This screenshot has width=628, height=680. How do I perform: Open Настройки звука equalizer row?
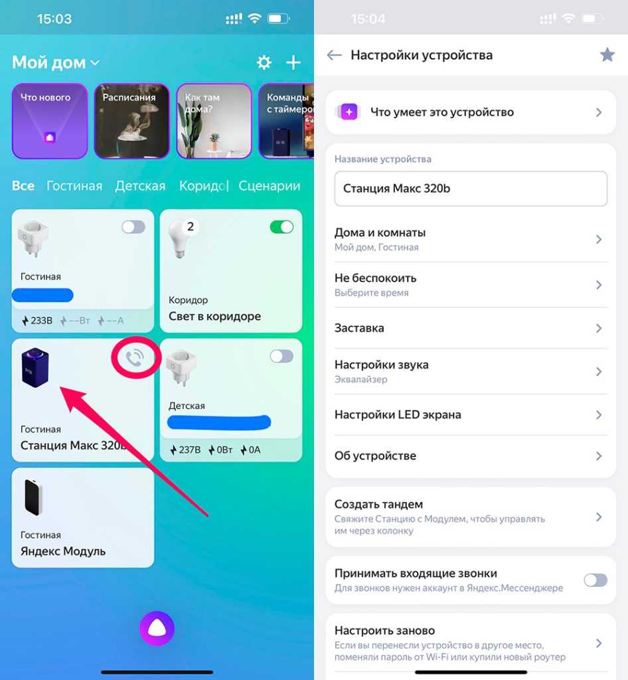tap(471, 372)
